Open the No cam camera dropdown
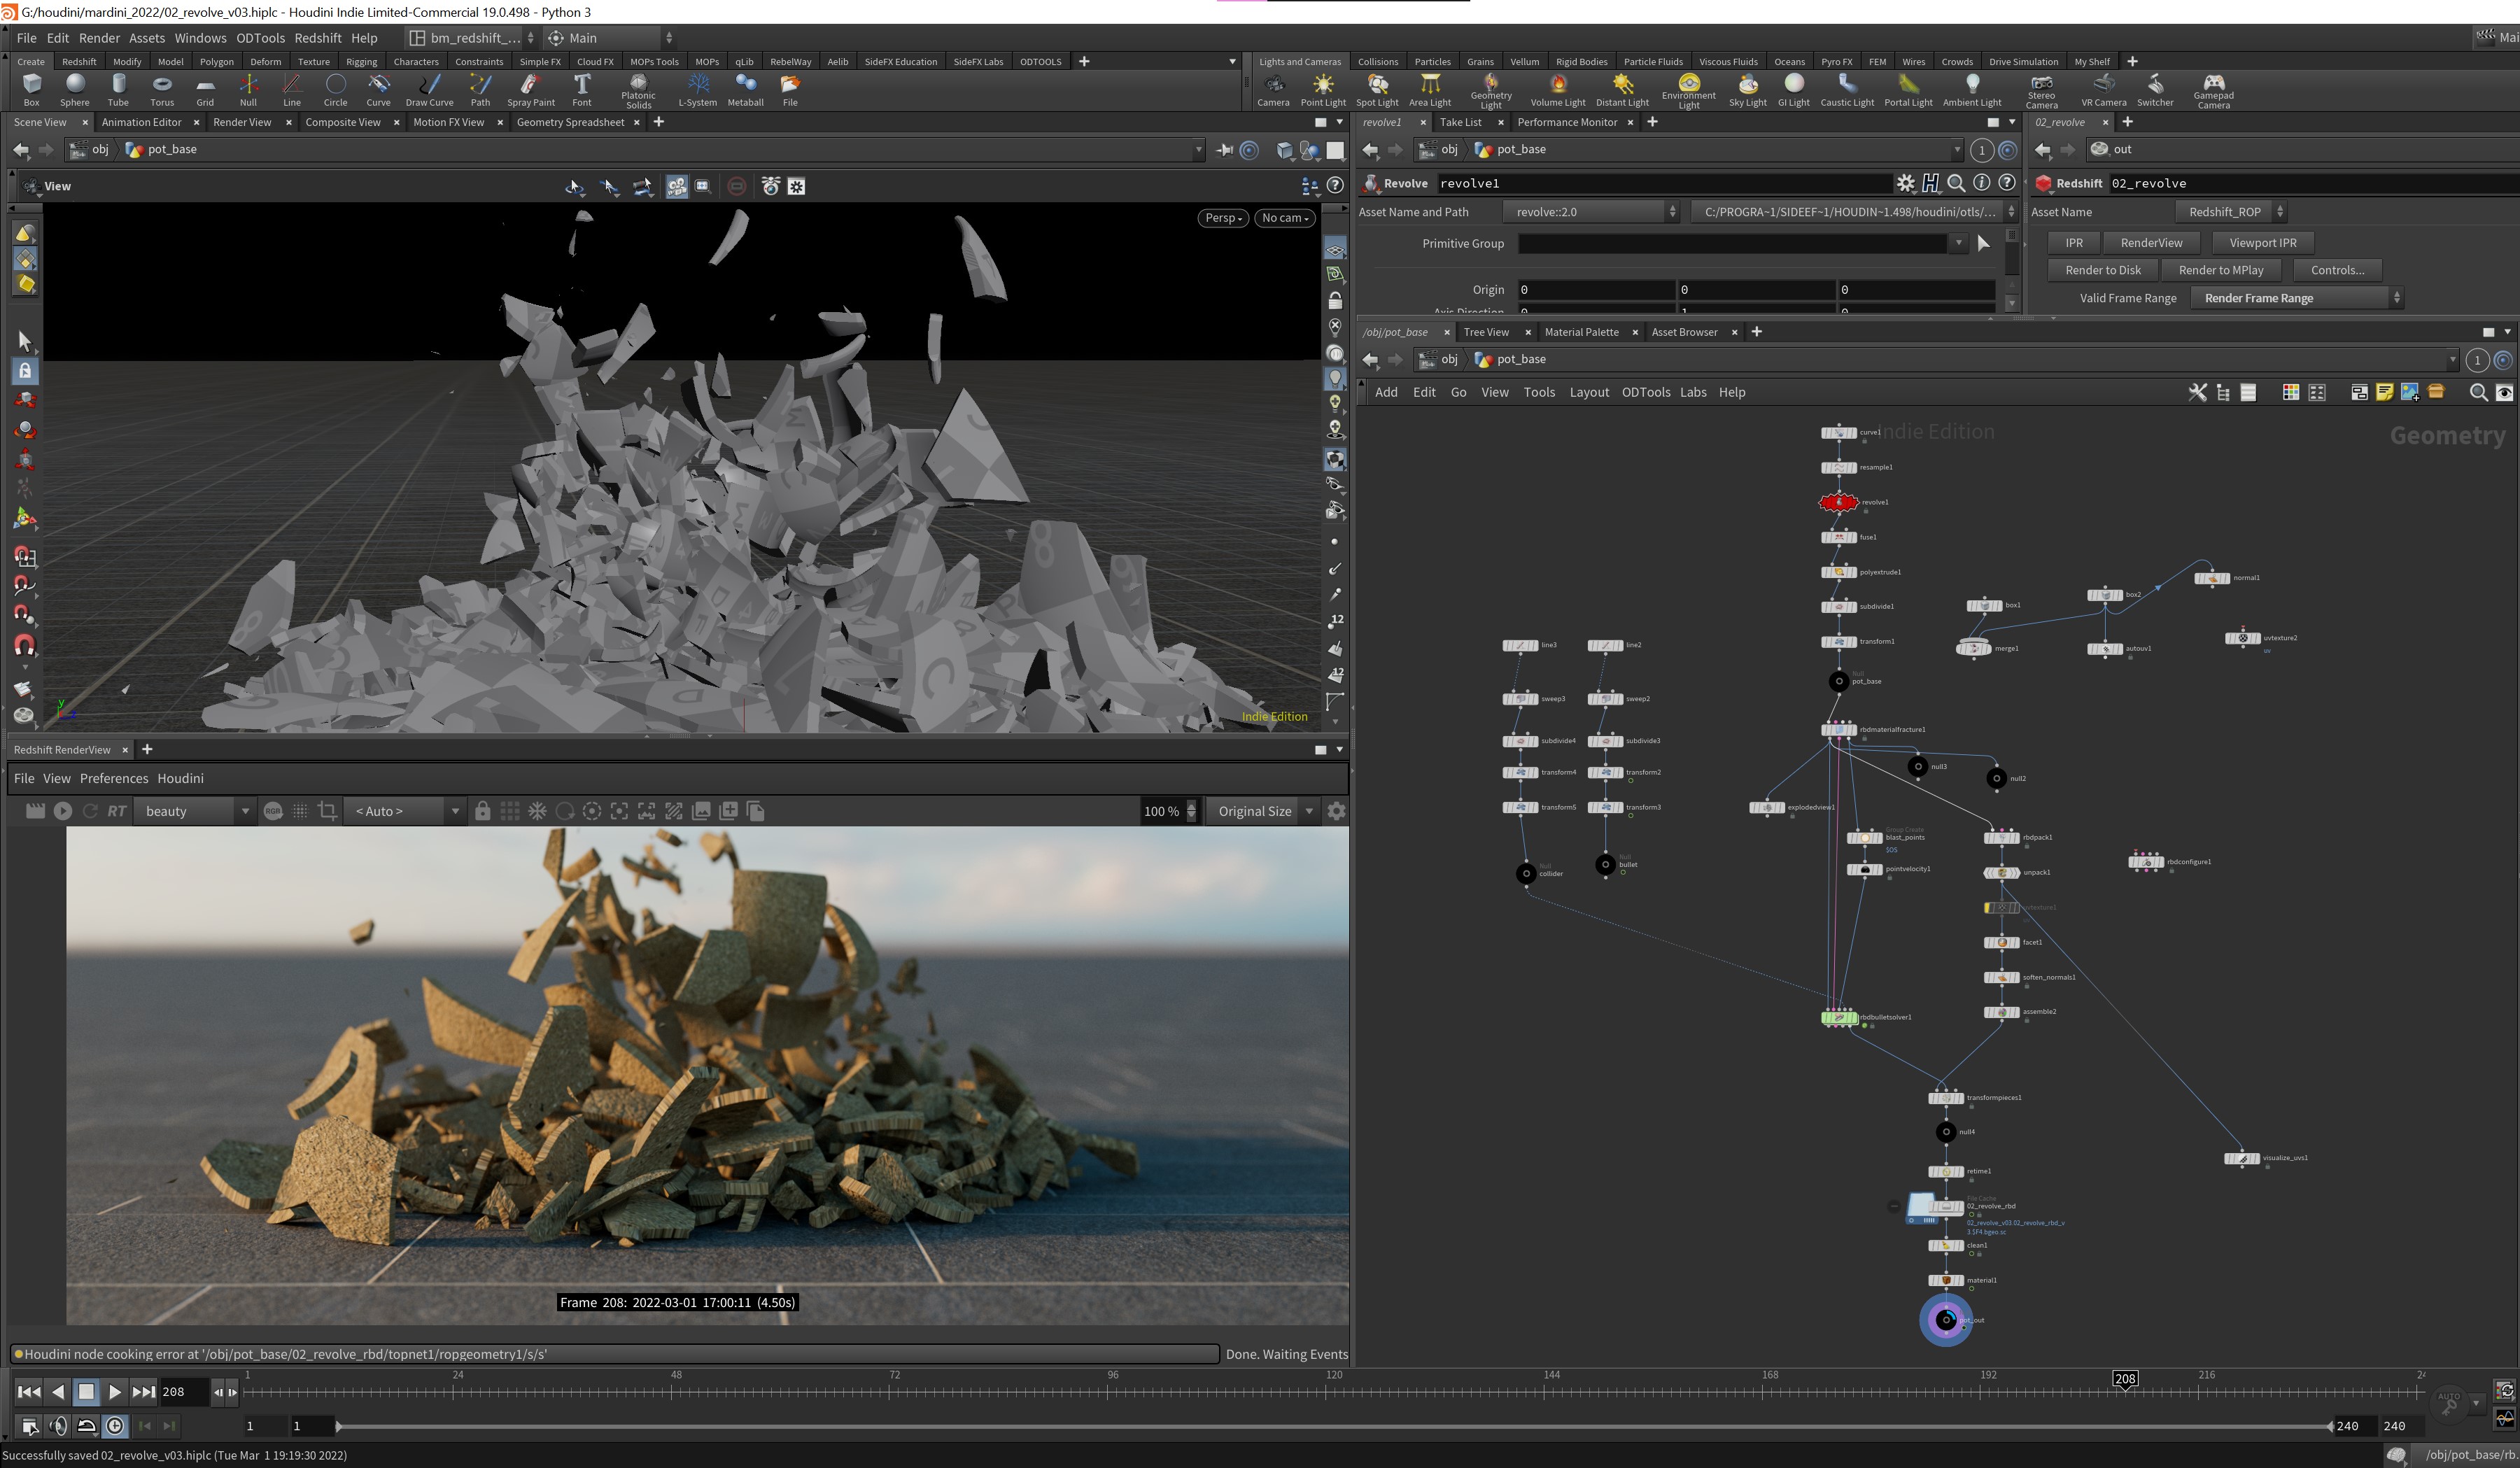 point(1285,218)
